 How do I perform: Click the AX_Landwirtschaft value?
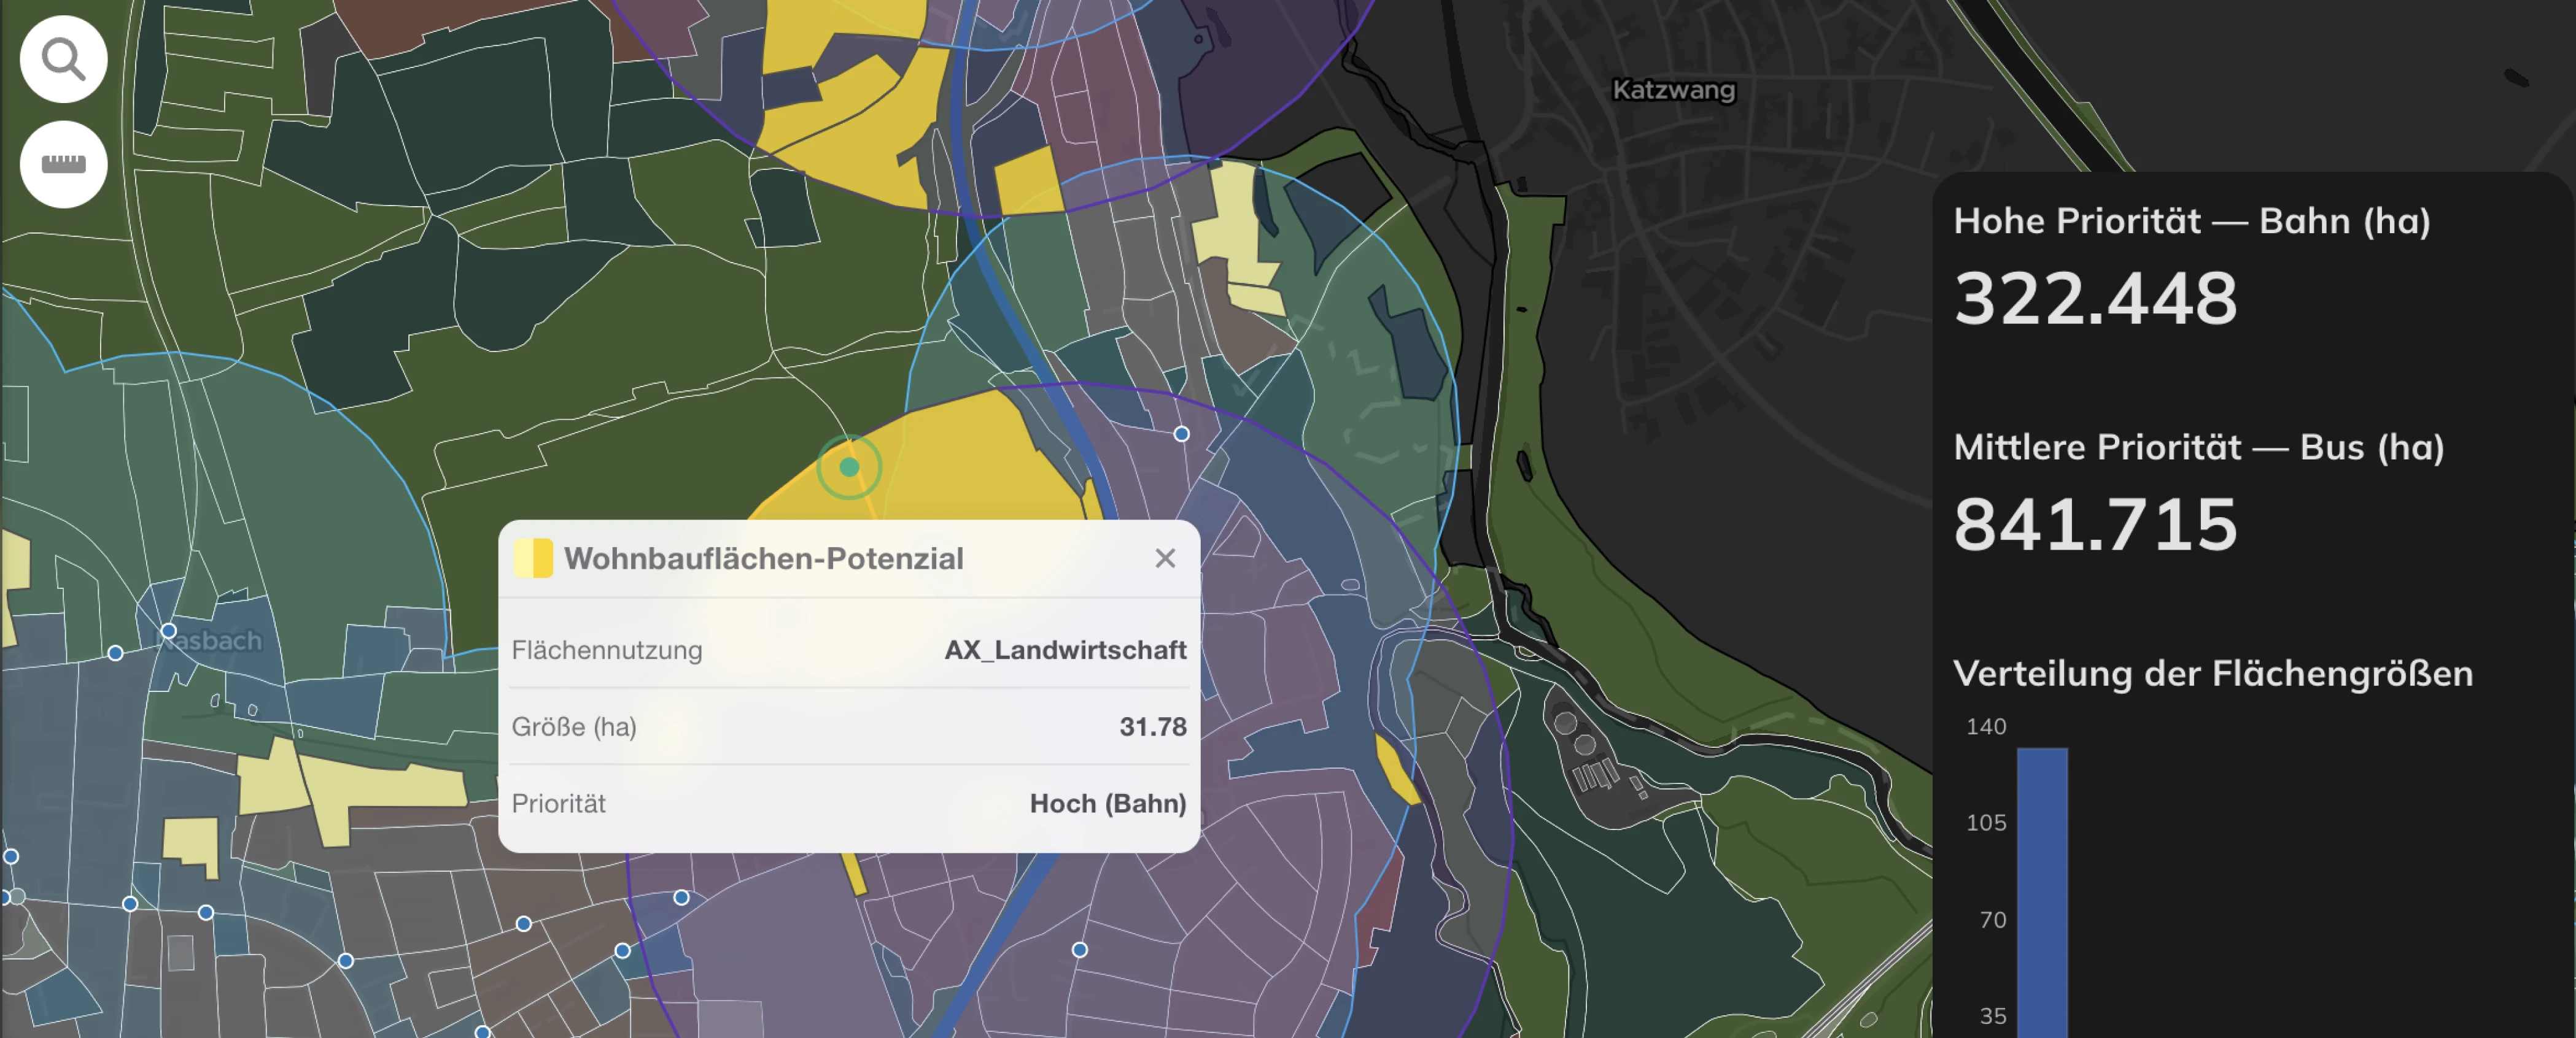tap(1065, 650)
